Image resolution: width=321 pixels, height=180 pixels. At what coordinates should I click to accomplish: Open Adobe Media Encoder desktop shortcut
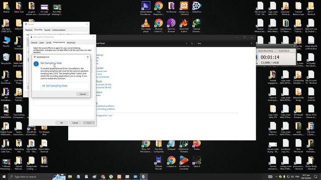[146, 8]
